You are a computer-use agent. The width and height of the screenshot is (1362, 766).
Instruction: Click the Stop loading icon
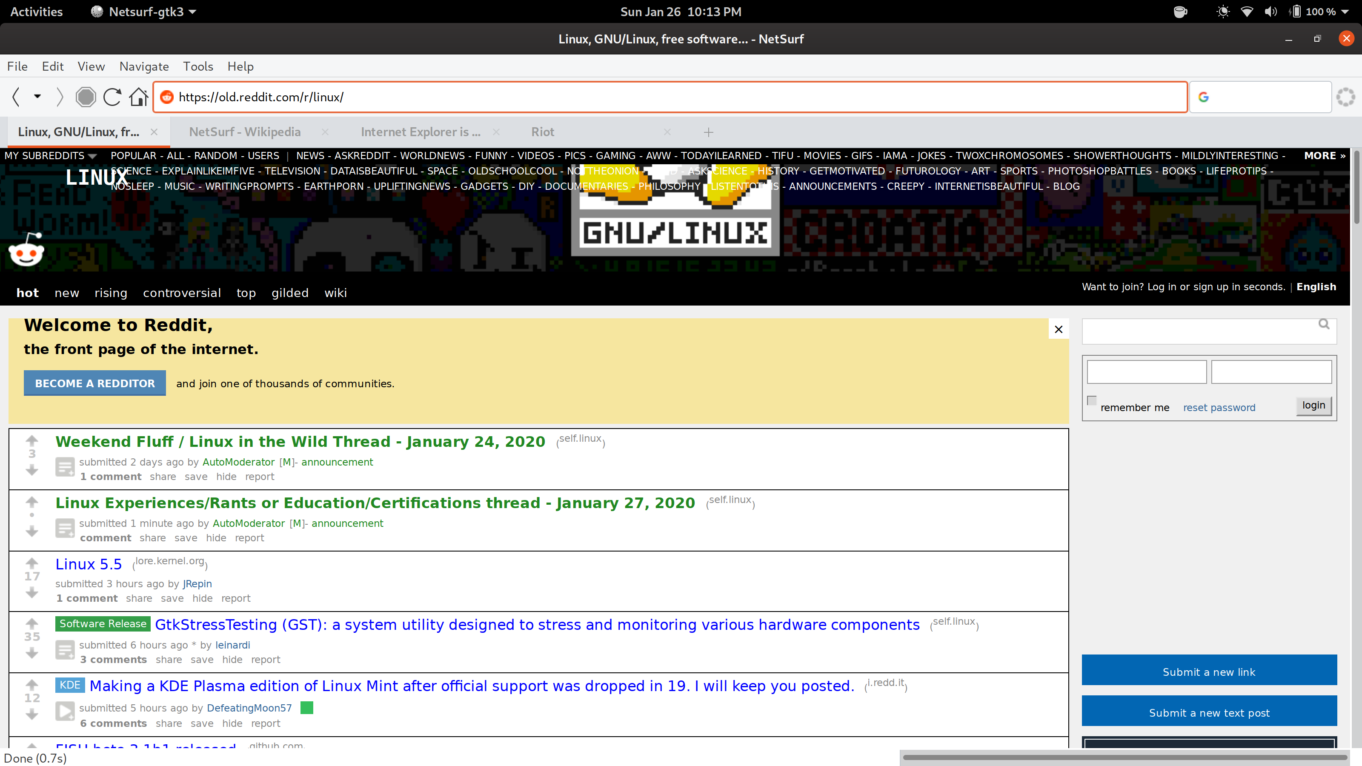[85, 97]
